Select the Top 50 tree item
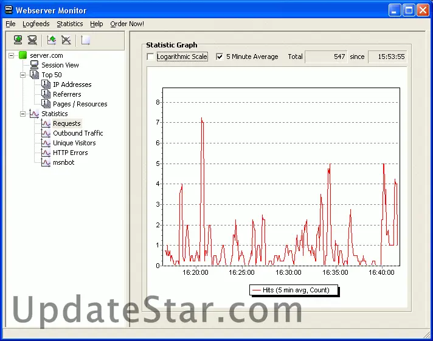The width and height of the screenshot is (433, 341). coord(52,75)
